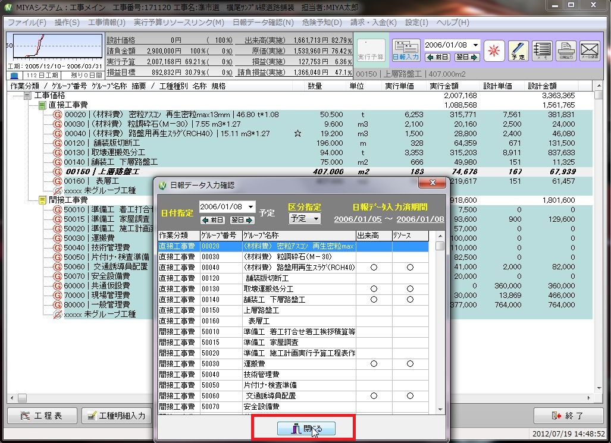Click the main list vertical scrollbar thumb

pyautogui.click(x=599, y=95)
